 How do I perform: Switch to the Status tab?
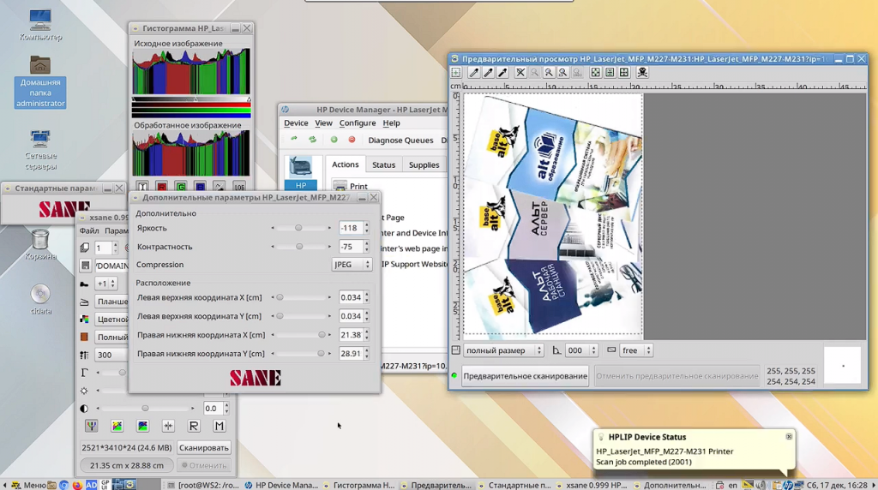[383, 165]
